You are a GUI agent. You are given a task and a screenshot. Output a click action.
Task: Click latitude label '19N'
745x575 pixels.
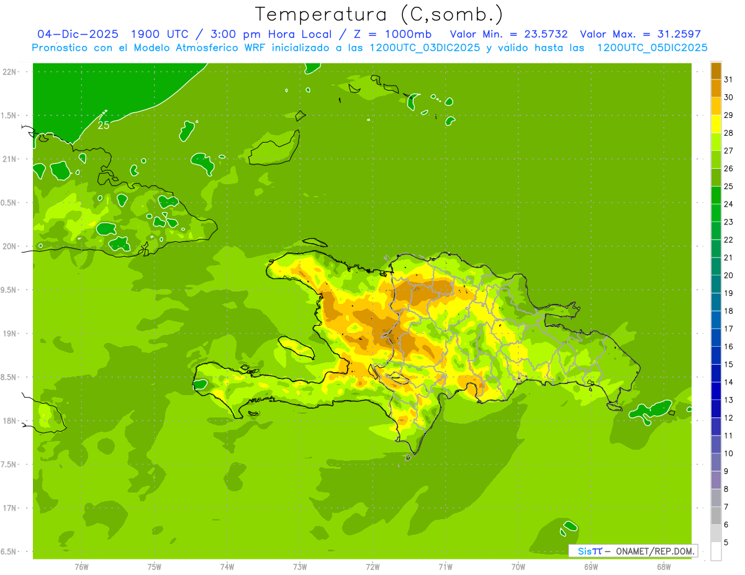coord(9,334)
